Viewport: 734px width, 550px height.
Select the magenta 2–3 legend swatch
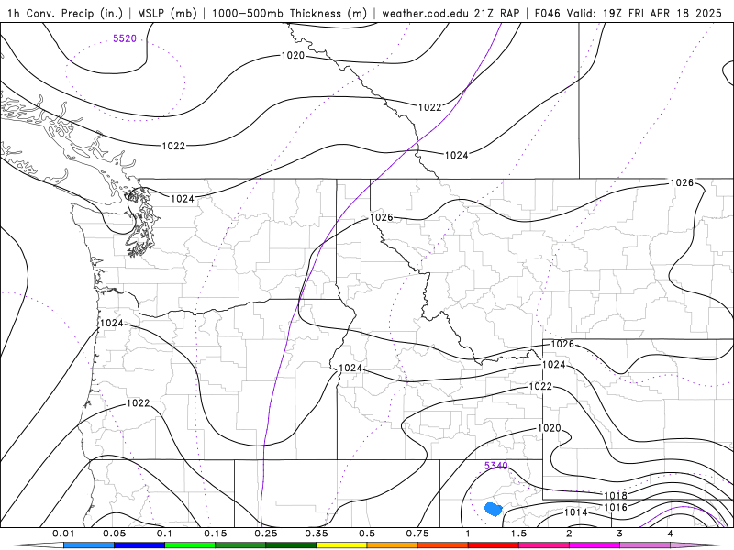point(595,545)
